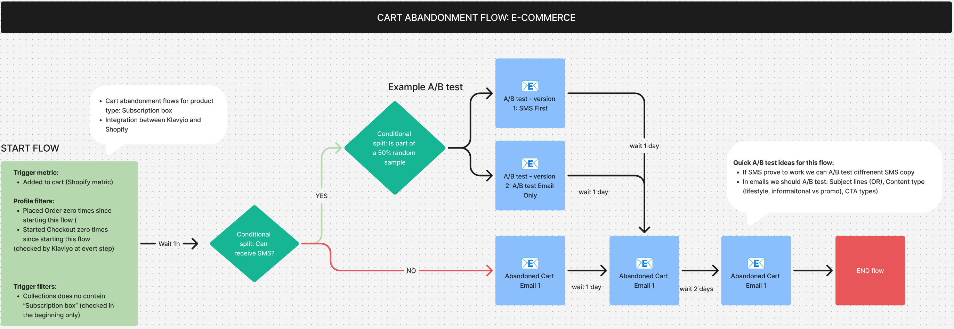Select the '50% random sample' conditional split diamond

[394, 148]
